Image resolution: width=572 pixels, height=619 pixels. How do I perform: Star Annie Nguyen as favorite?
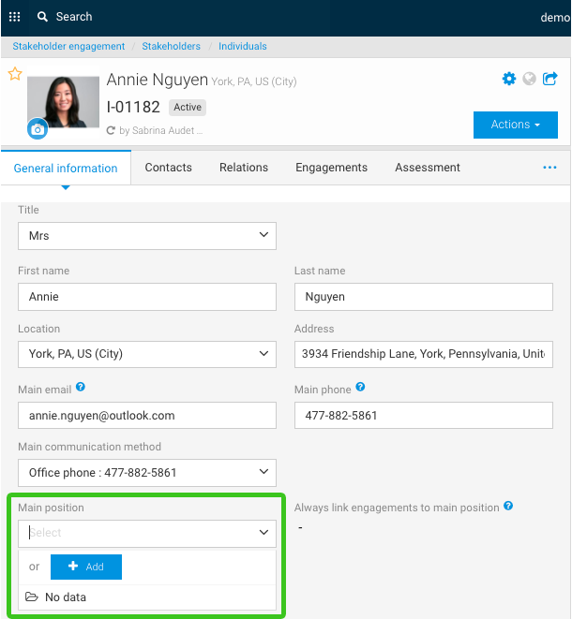tap(15, 74)
